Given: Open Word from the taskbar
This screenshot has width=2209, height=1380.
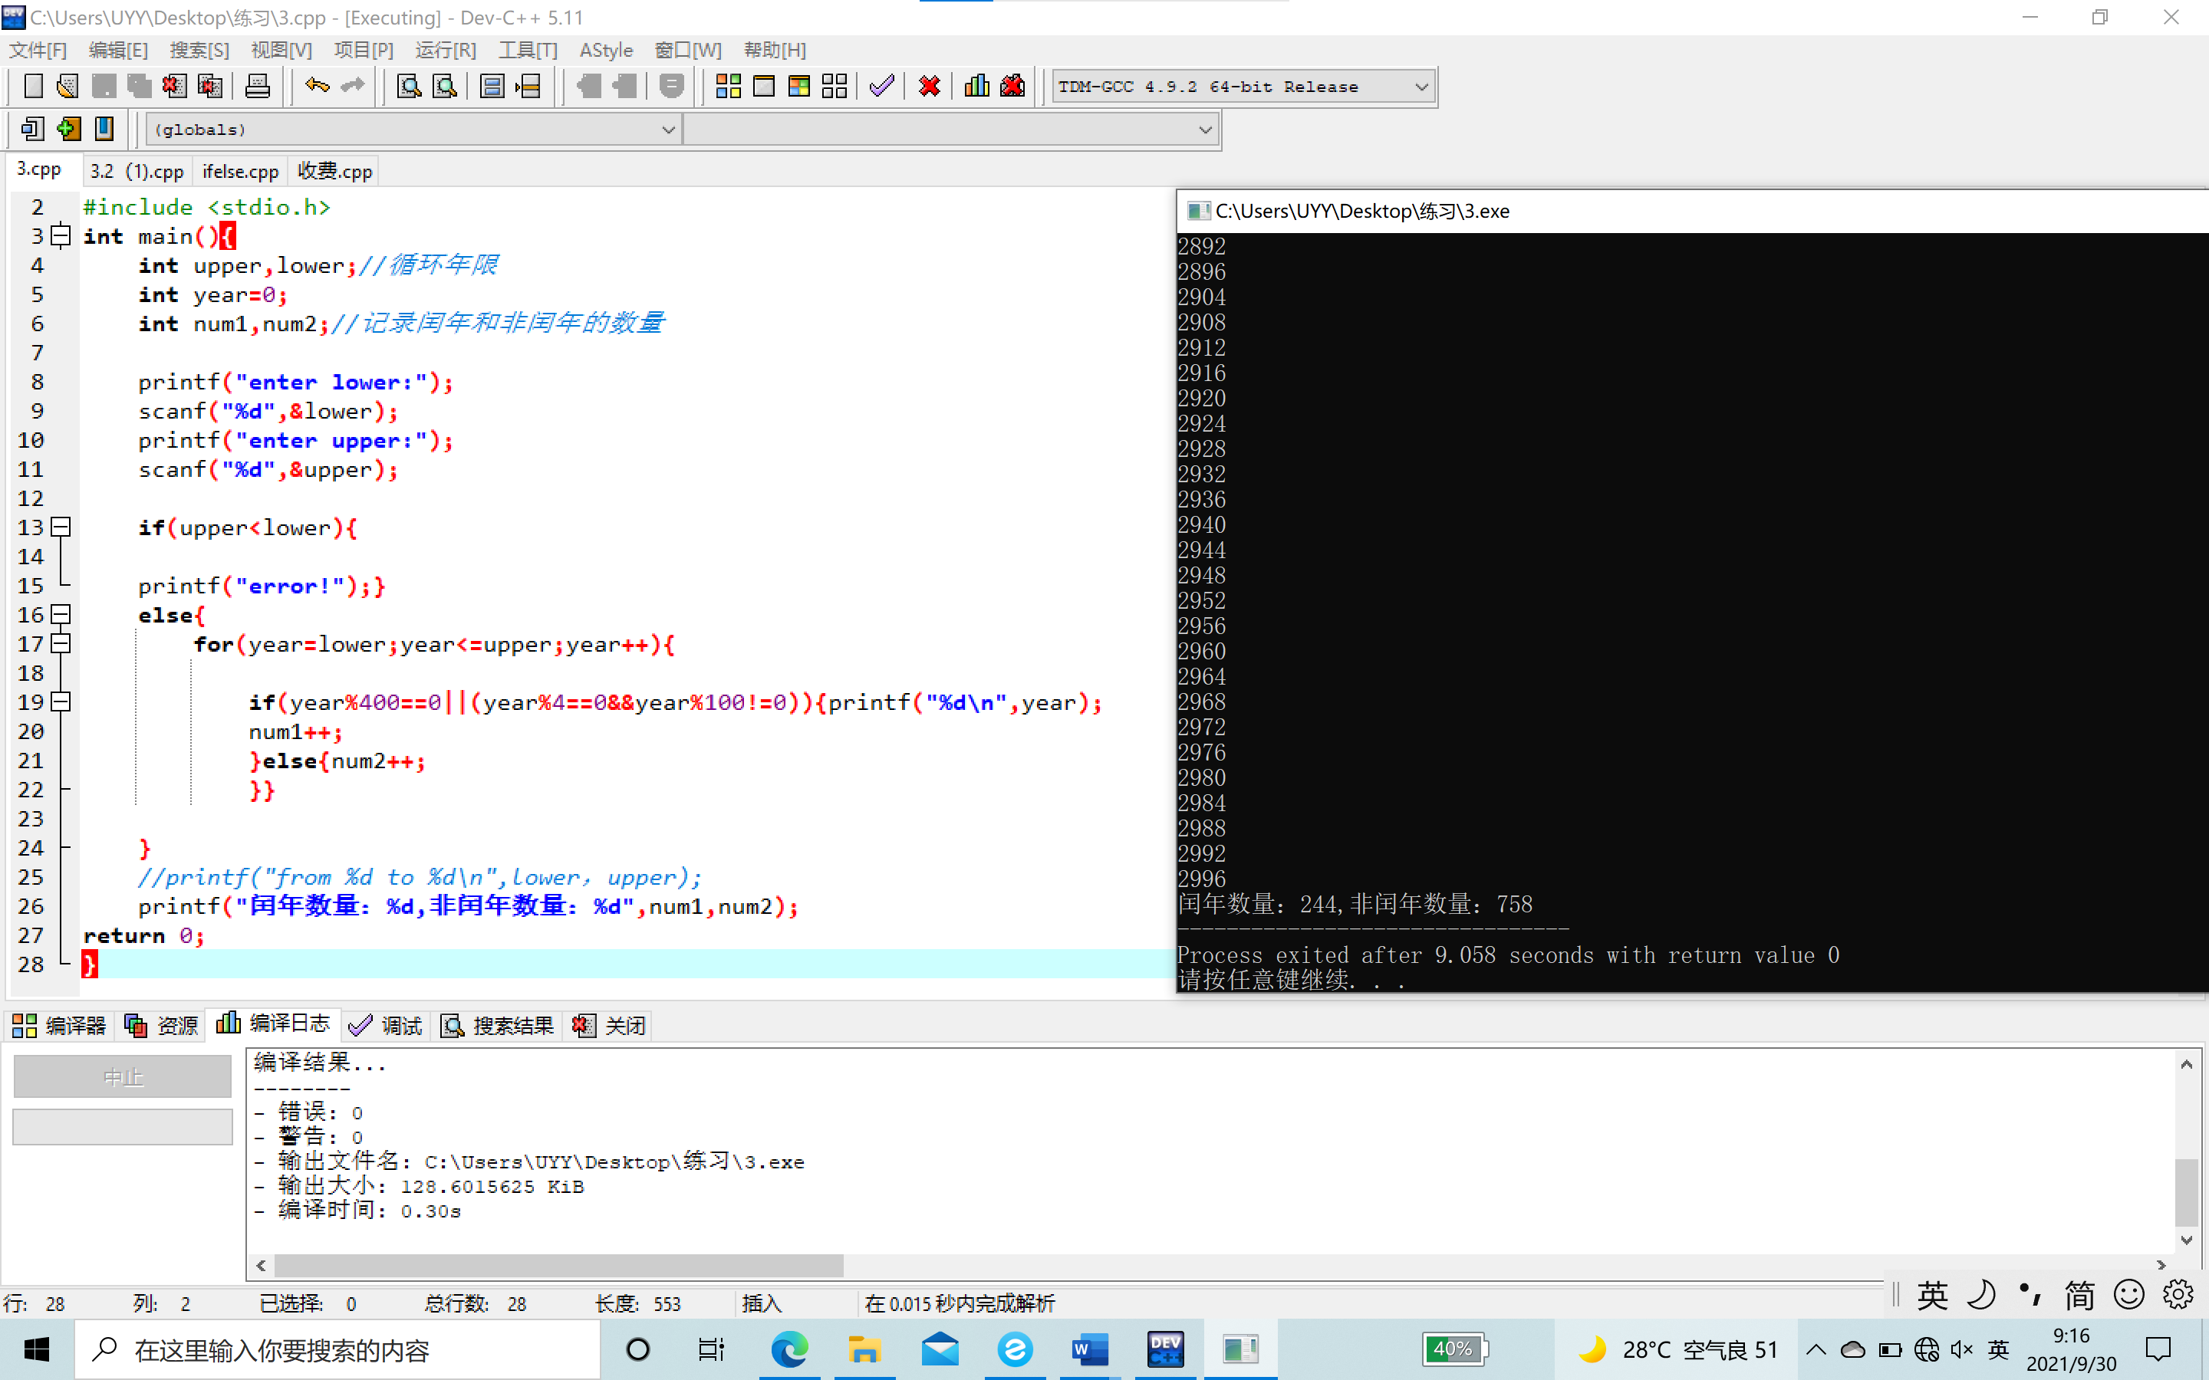Looking at the screenshot, I should pos(1089,1349).
